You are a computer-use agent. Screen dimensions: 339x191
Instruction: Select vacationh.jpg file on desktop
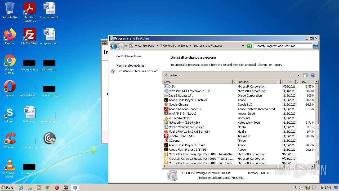point(49,90)
